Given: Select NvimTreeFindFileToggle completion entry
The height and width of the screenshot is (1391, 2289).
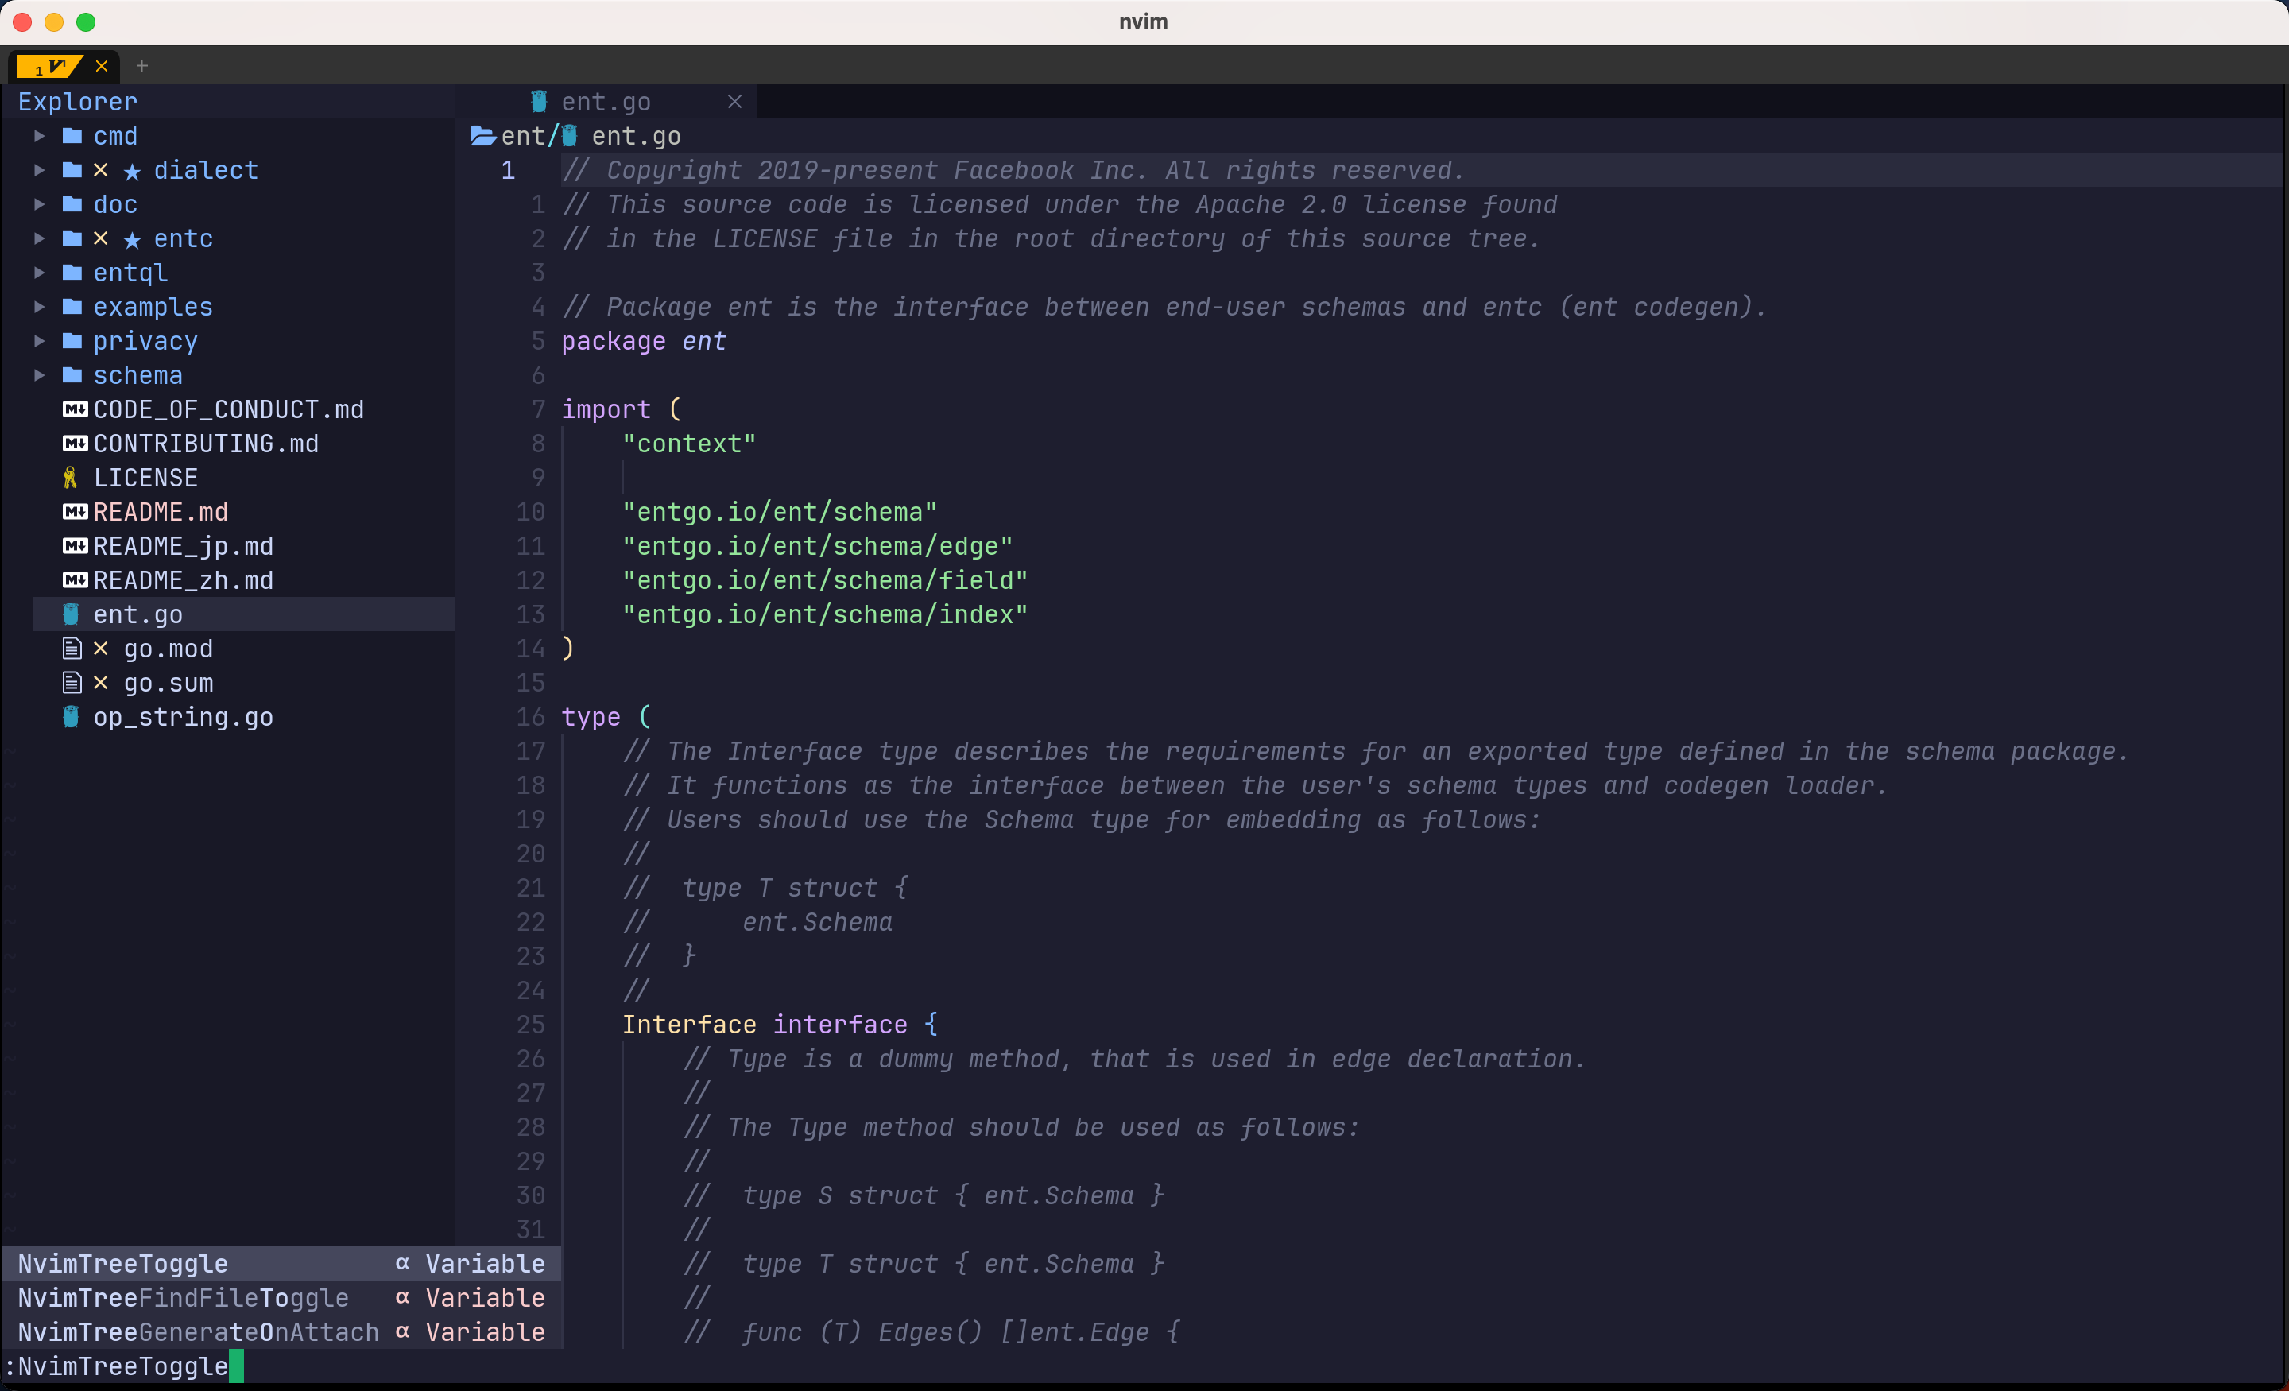Looking at the screenshot, I should coord(281,1298).
